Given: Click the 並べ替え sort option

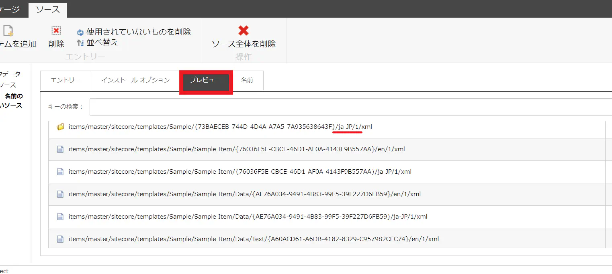Looking at the screenshot, I should [x=102, y=42].
